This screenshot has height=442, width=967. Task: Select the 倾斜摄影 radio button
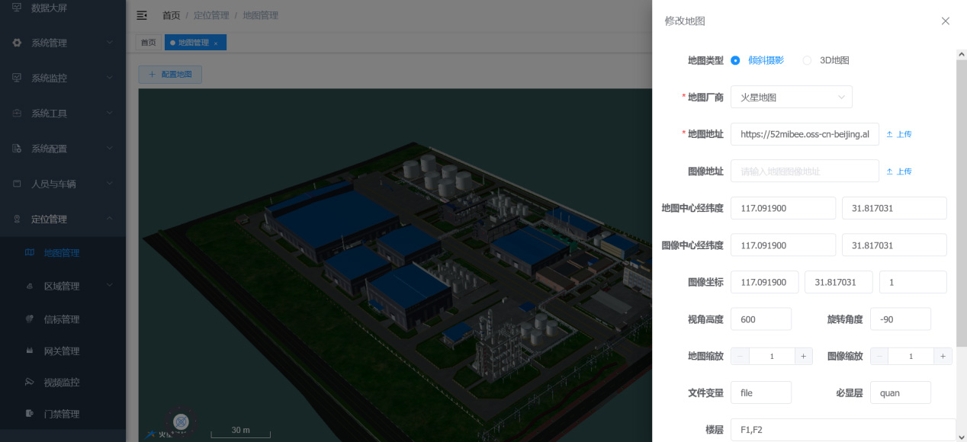(735, 60)
